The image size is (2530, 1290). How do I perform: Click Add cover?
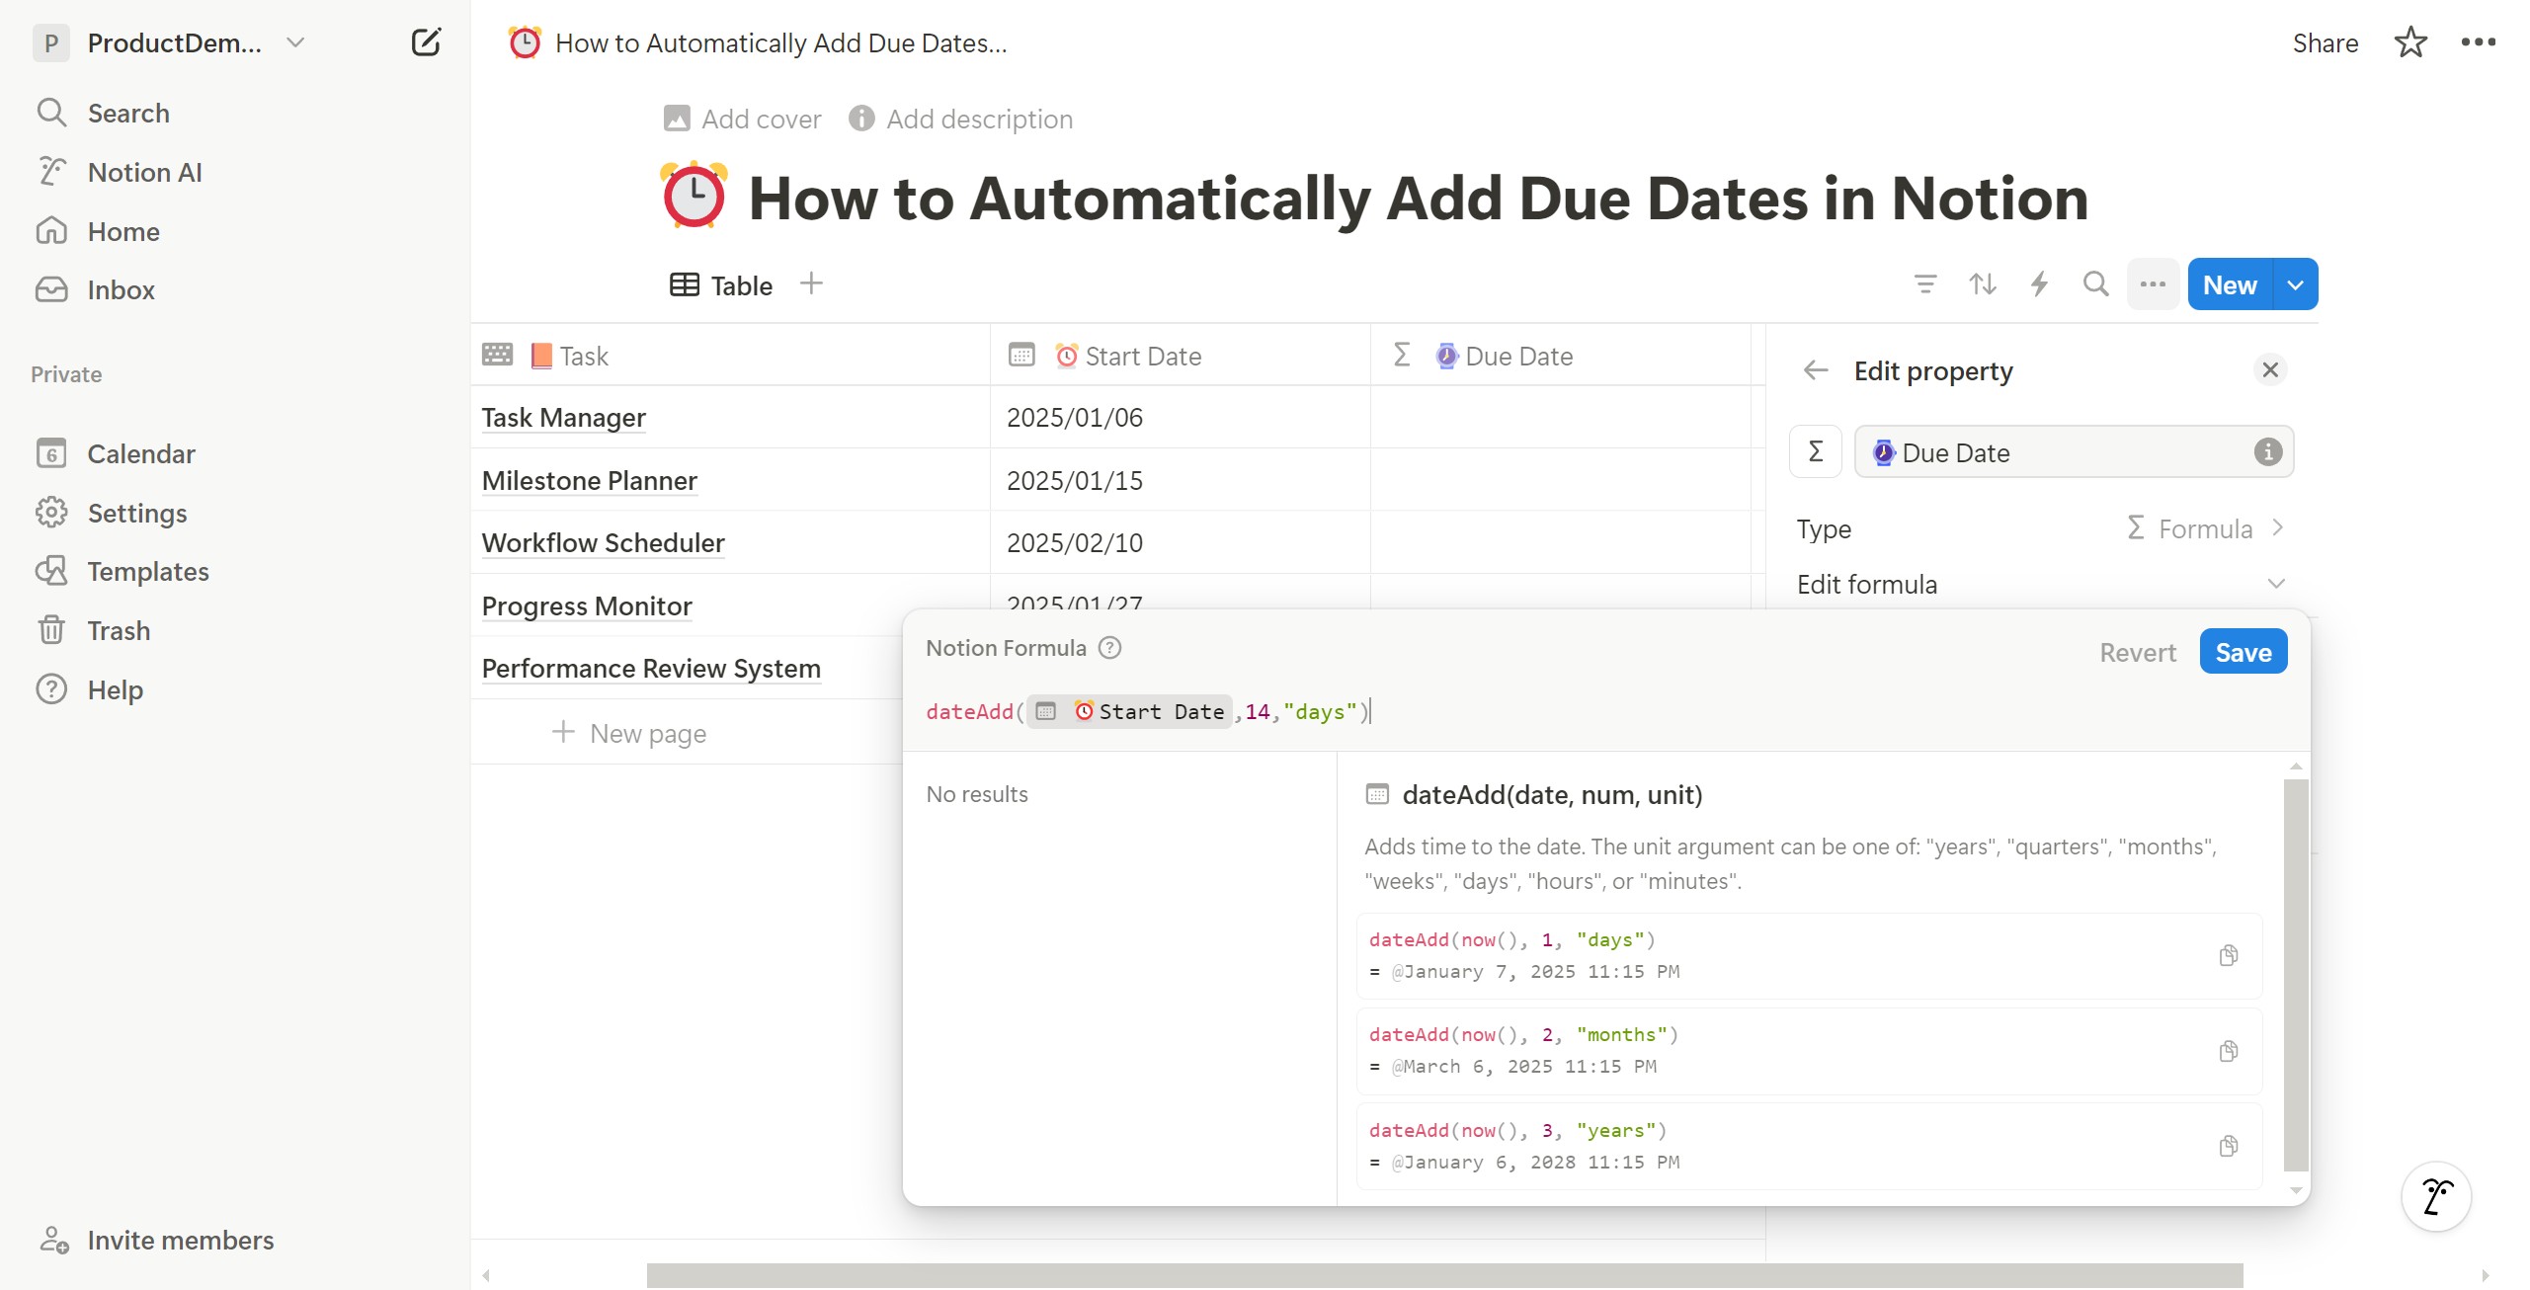pos(742,119)
